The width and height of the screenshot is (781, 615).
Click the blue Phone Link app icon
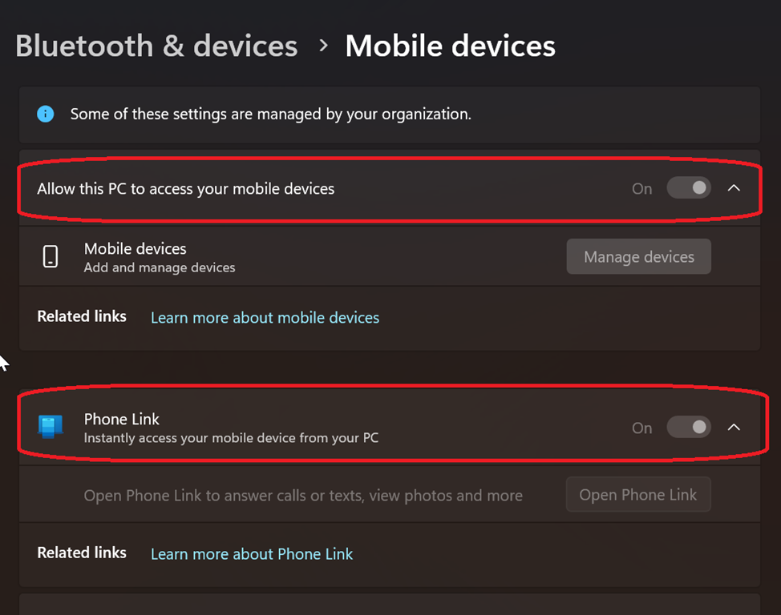point(51,427)
